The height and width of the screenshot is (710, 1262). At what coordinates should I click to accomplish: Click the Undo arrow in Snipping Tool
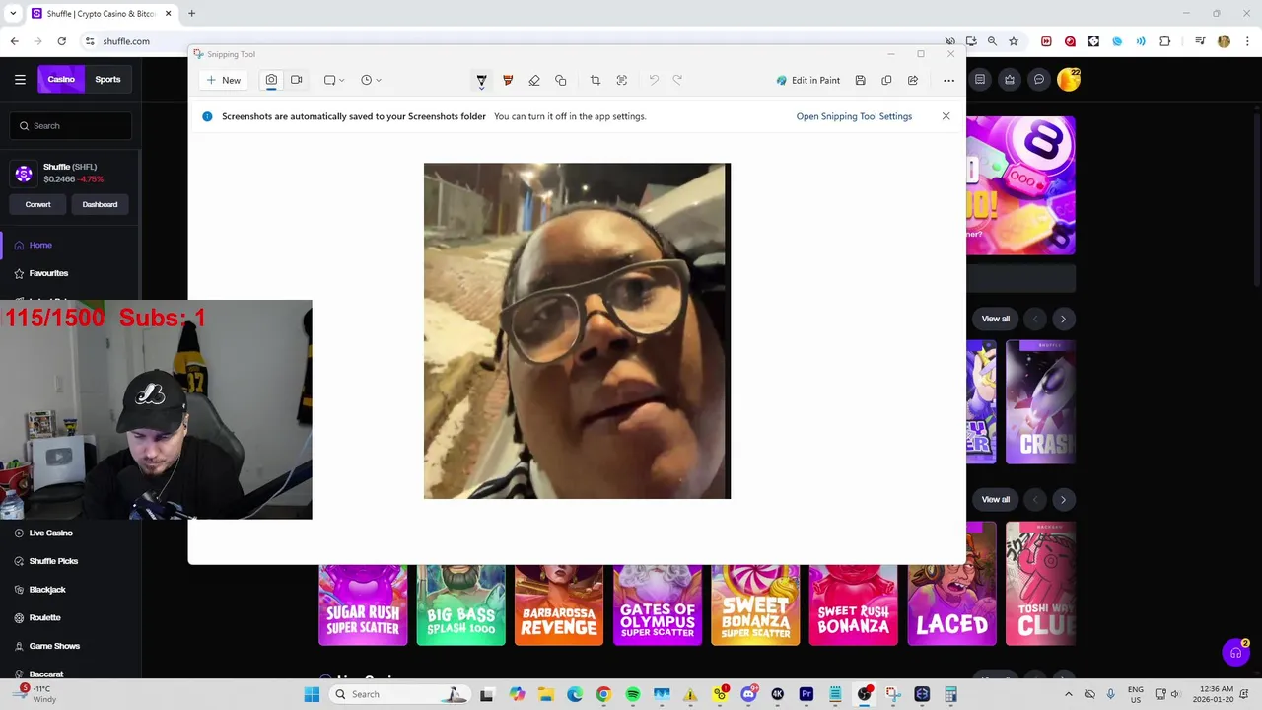click(x=653, y=80)
